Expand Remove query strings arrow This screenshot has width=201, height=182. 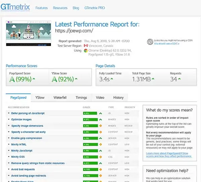[9, 163]
